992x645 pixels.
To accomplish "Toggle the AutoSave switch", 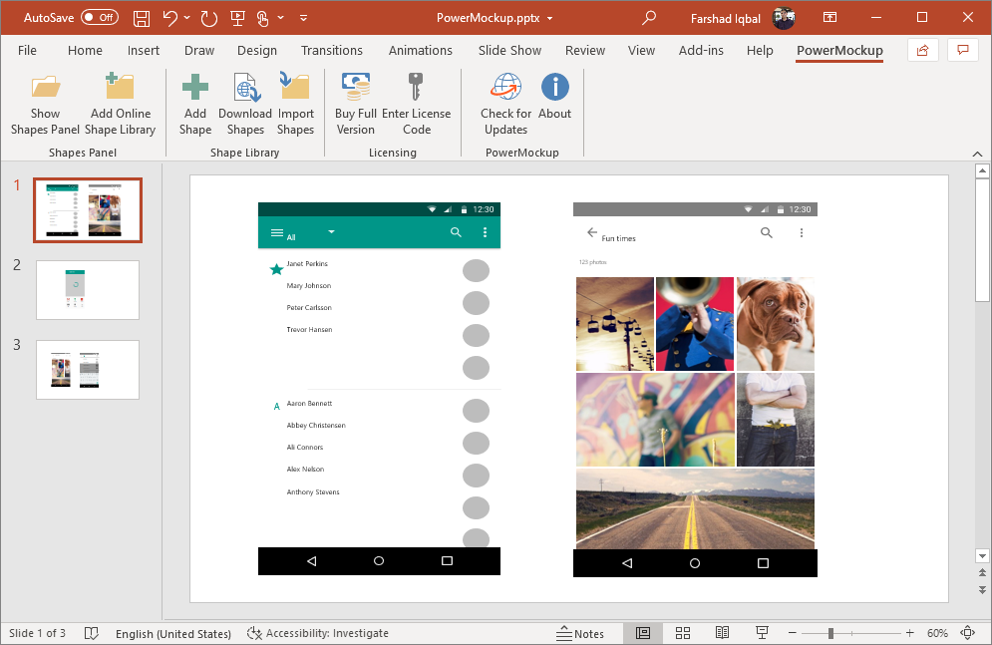I will (100, 18).
